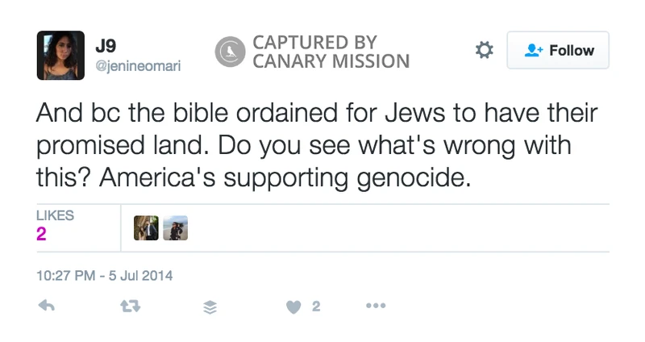Click the reply arrow icon

point(47,306)
